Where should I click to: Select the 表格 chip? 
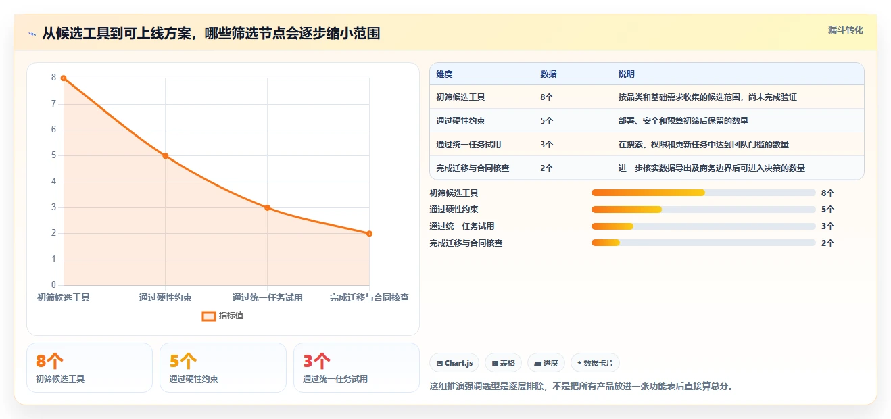click(x=503, y=363)
